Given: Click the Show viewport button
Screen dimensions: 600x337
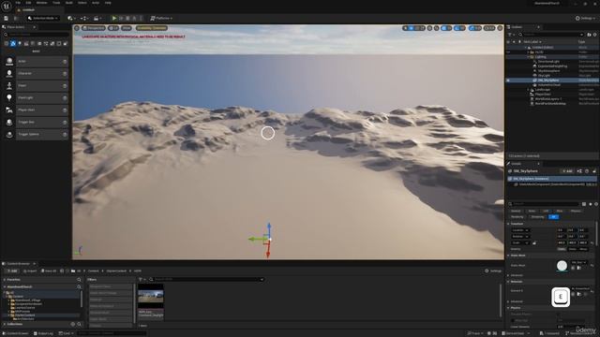Looking at the screenshot, I should (x=127, y=28).
